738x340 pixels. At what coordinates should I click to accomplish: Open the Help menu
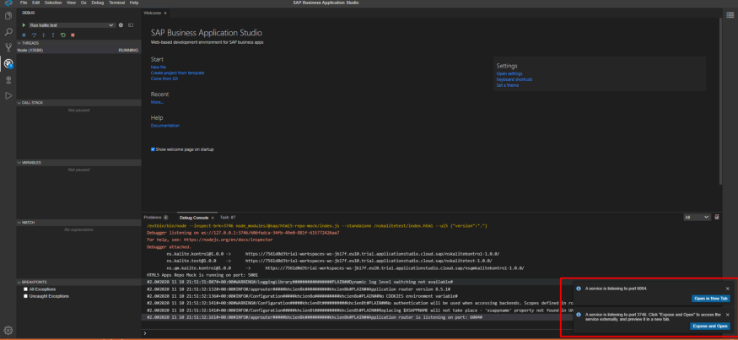133,3
